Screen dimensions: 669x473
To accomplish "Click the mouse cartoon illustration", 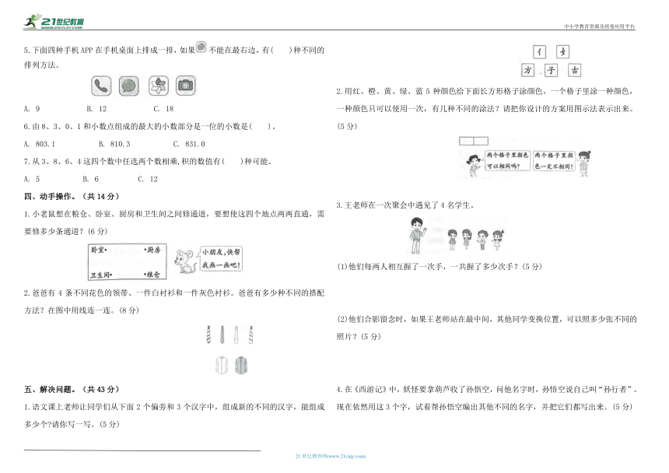I will (x=186, y=261).
